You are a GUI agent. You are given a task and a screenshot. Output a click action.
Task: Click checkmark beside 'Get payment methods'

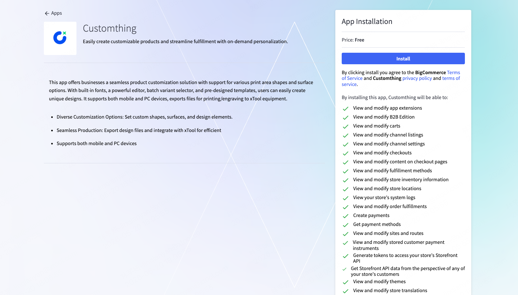346,225
